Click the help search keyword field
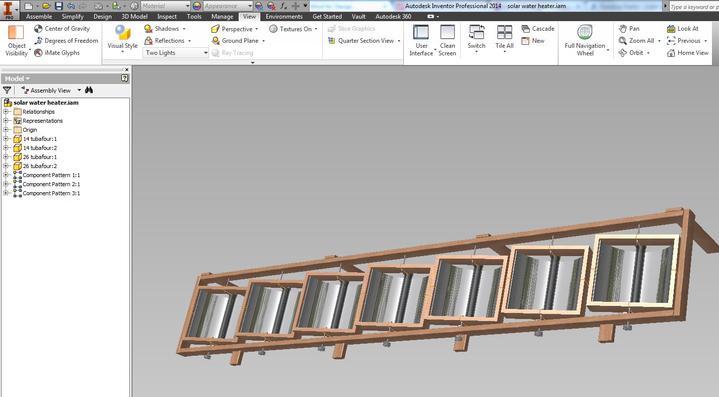 [694, 7]
